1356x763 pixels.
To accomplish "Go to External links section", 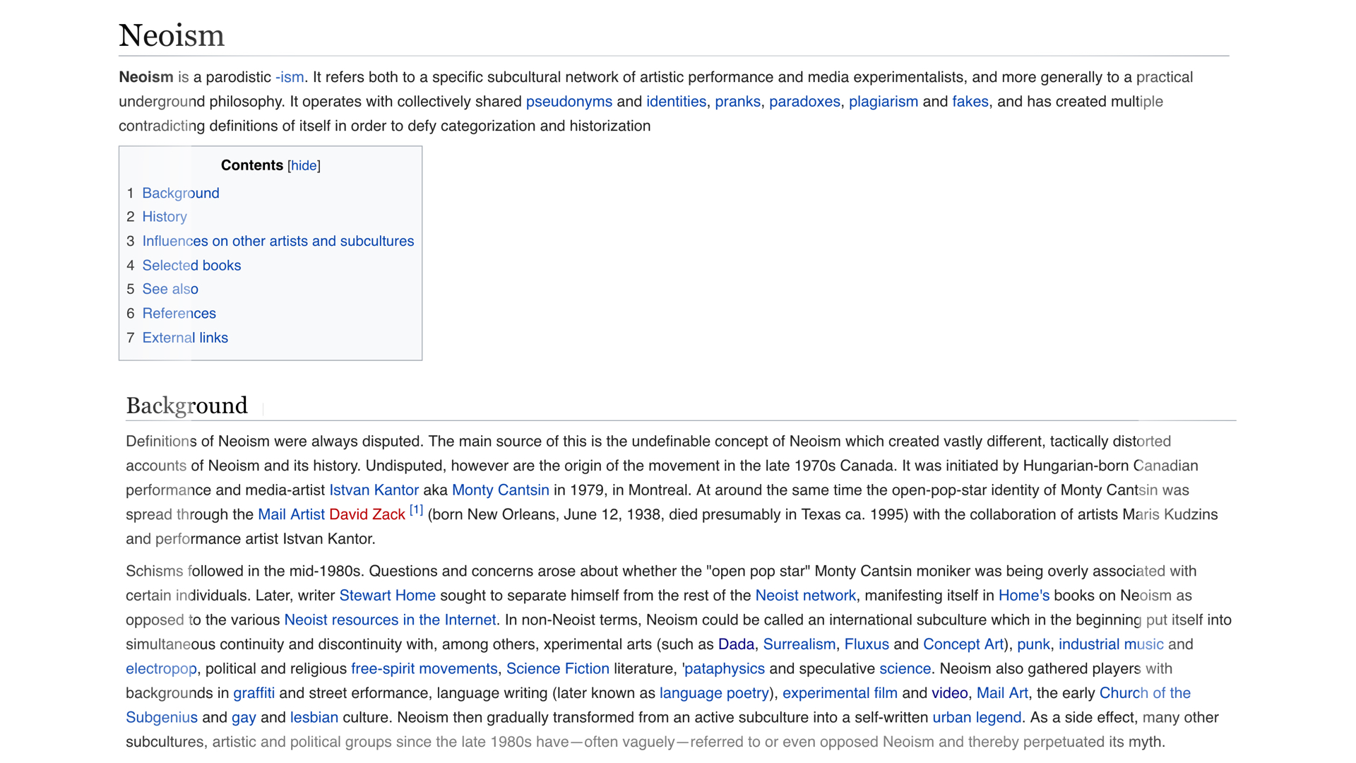I will click(x=184, y=338).
